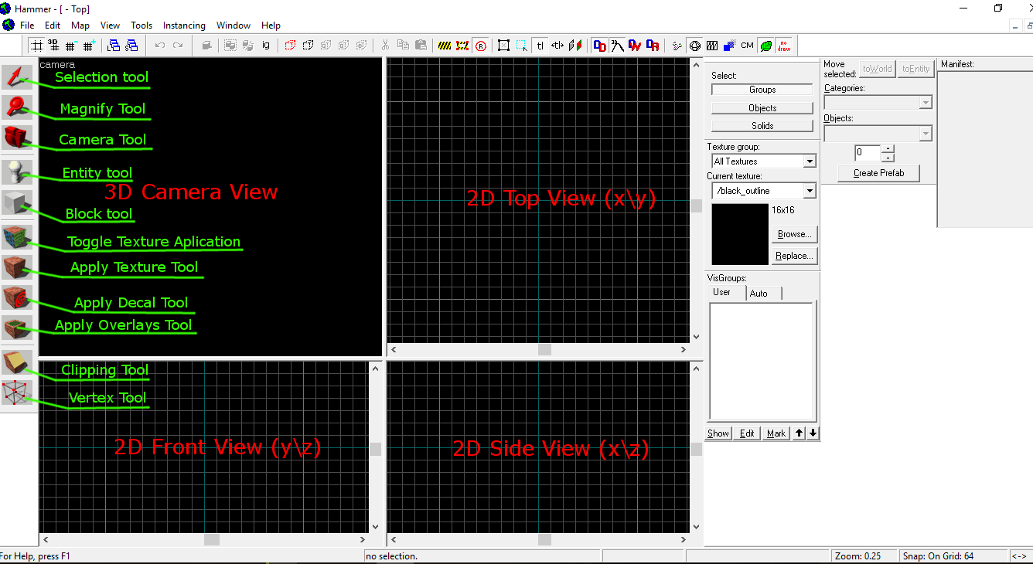This screenshot has height=564, width=1033.
Task: Toggle the 3D grid display button
Action: [x=53, y=46]
